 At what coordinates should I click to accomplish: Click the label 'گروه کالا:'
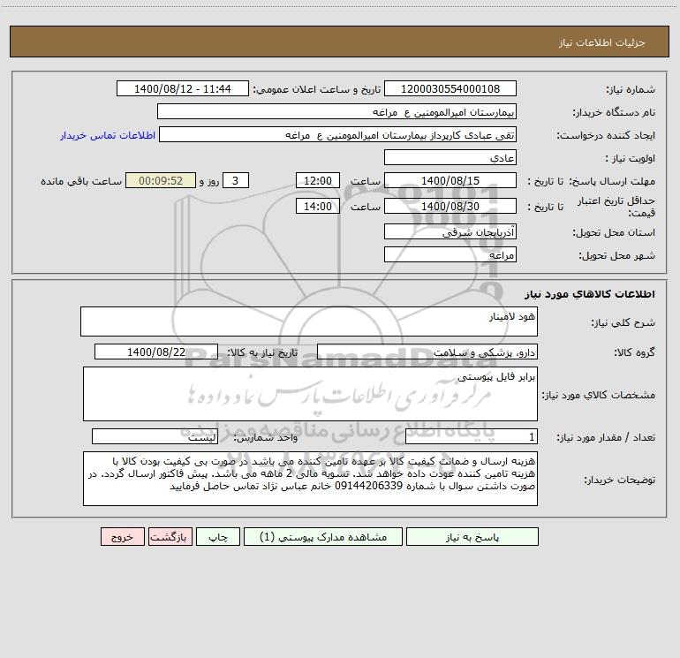634,352
